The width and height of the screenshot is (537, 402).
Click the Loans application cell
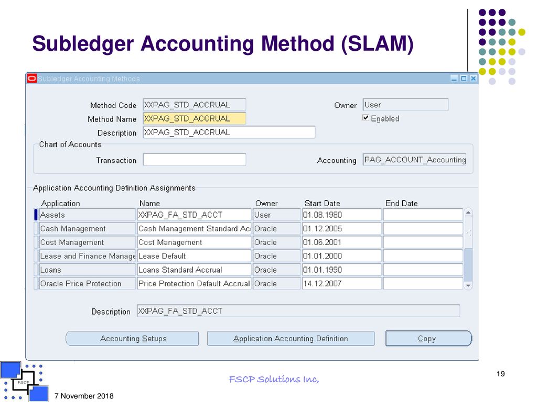coord(88,270)
